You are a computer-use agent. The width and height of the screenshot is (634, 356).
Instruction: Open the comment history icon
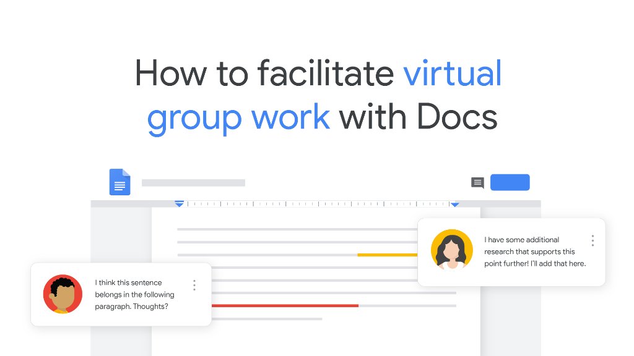477,183
